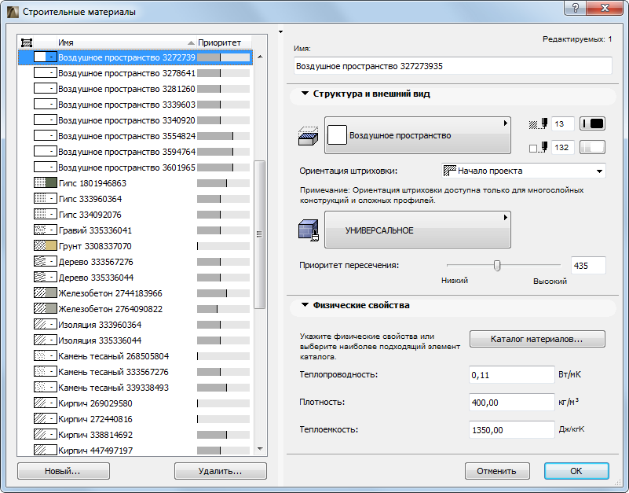The width and height of the screenshot is (629, 493).
Task: Sort the list by Приоритет column
Action: pyautogui.click(x=224, y=42)
